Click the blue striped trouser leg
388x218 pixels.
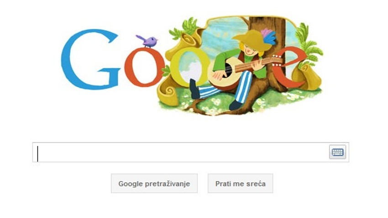point(243,87)
